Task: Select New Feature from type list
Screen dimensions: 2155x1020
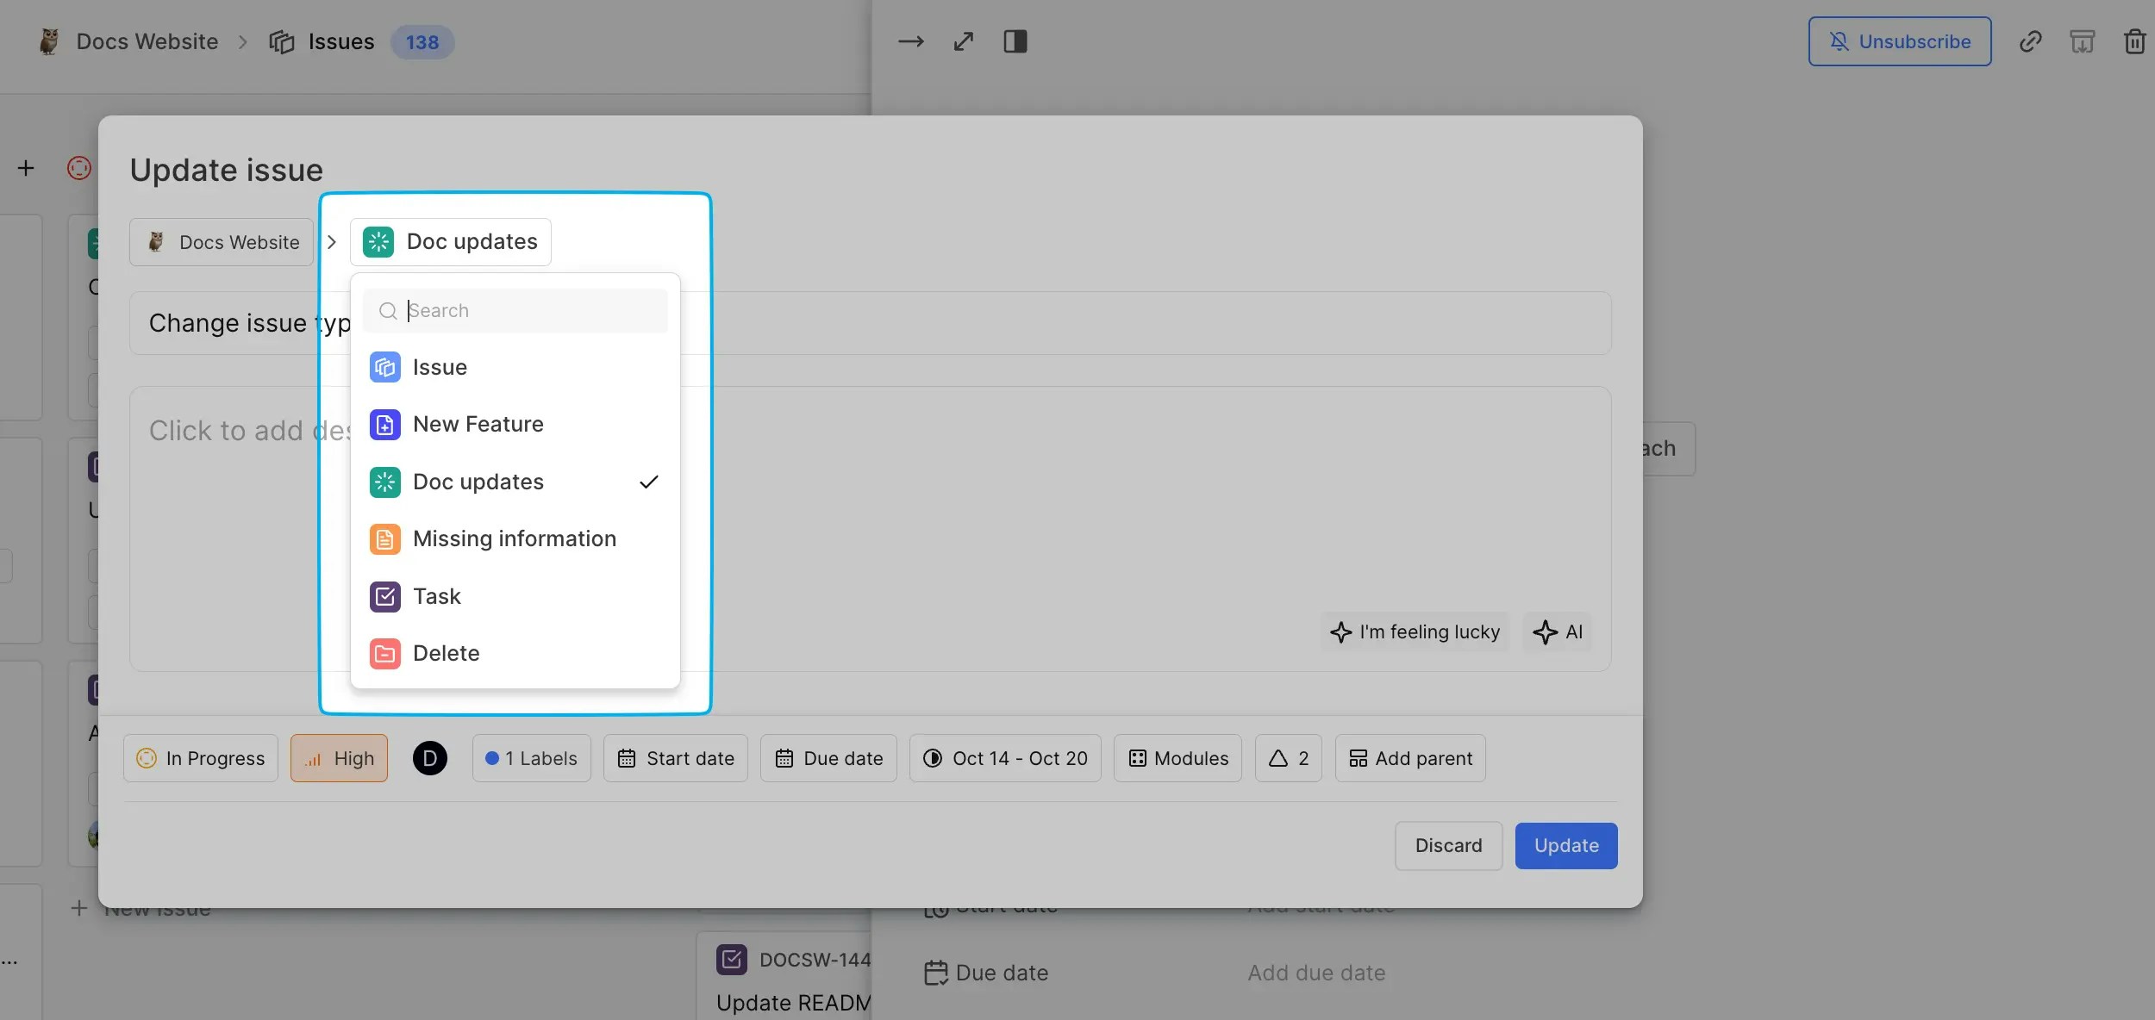Action: 478,424
